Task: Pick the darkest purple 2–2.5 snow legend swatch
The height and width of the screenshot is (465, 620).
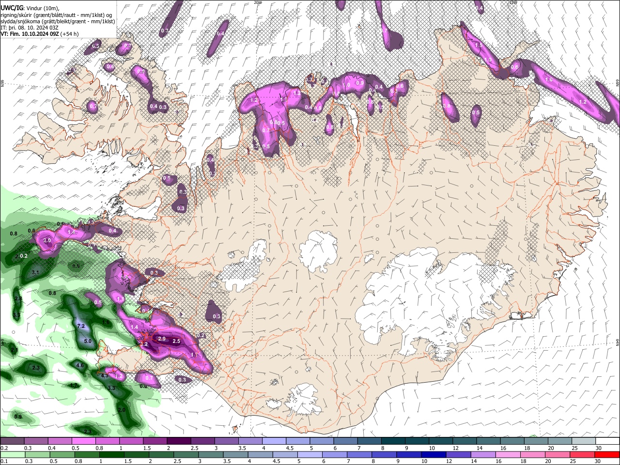Action: pos(179,441)
